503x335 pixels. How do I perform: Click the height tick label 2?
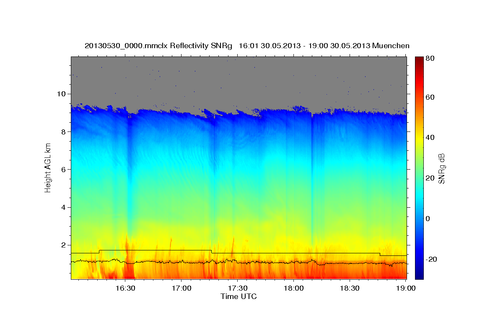65,245
